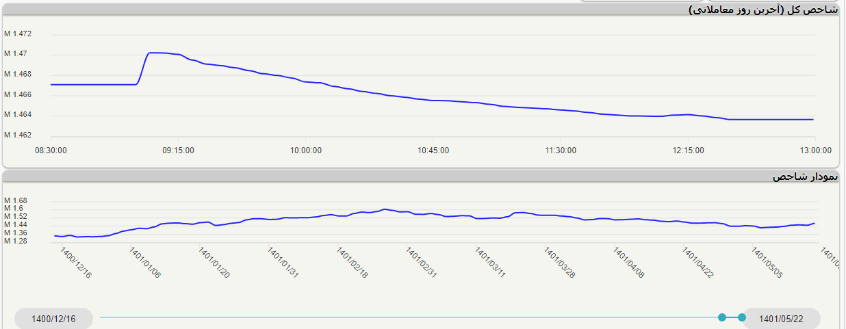Click the left handle of the date range slider
Image resolution: width=846 pixels, height=329 pixels.
tap(721, 317)
